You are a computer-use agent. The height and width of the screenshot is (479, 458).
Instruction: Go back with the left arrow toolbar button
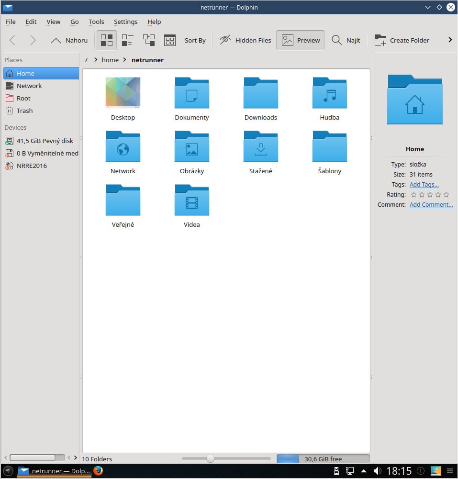click(12, 40)
